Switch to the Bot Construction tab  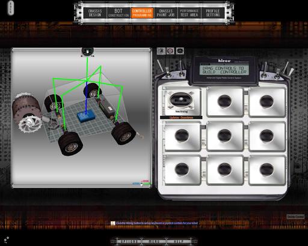tap(119, 13)
